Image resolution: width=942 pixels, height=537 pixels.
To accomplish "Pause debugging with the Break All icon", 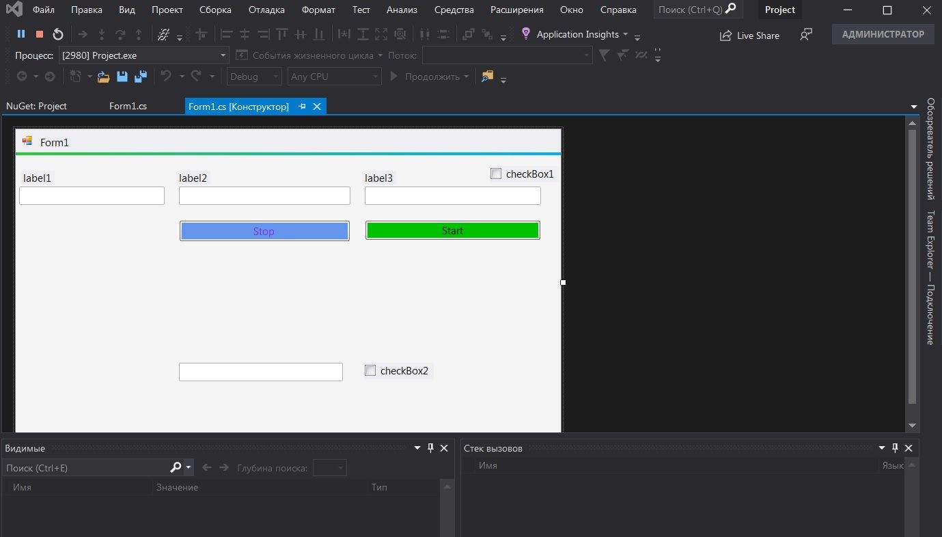I will (x=21, y=34).
